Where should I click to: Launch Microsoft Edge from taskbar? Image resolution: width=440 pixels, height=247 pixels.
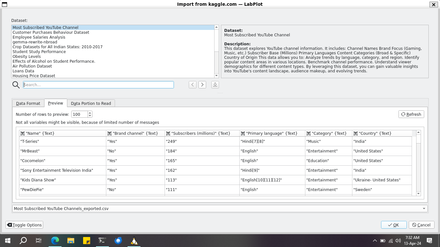coord(55,240)
